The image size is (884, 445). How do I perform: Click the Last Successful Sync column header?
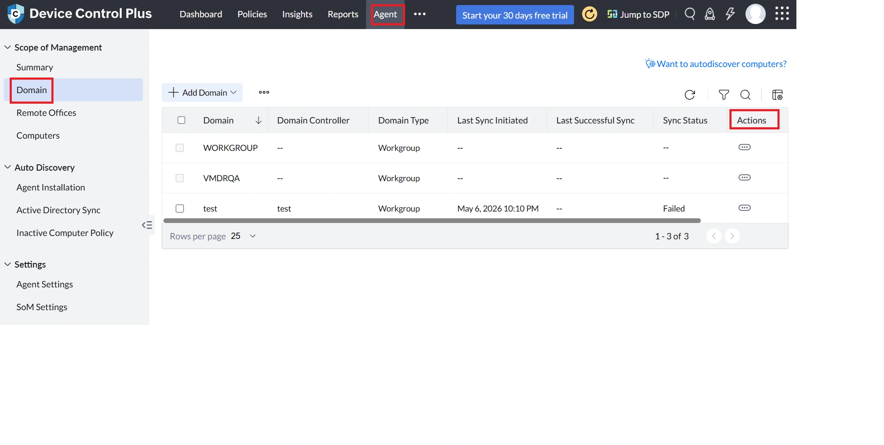point(595,121)
